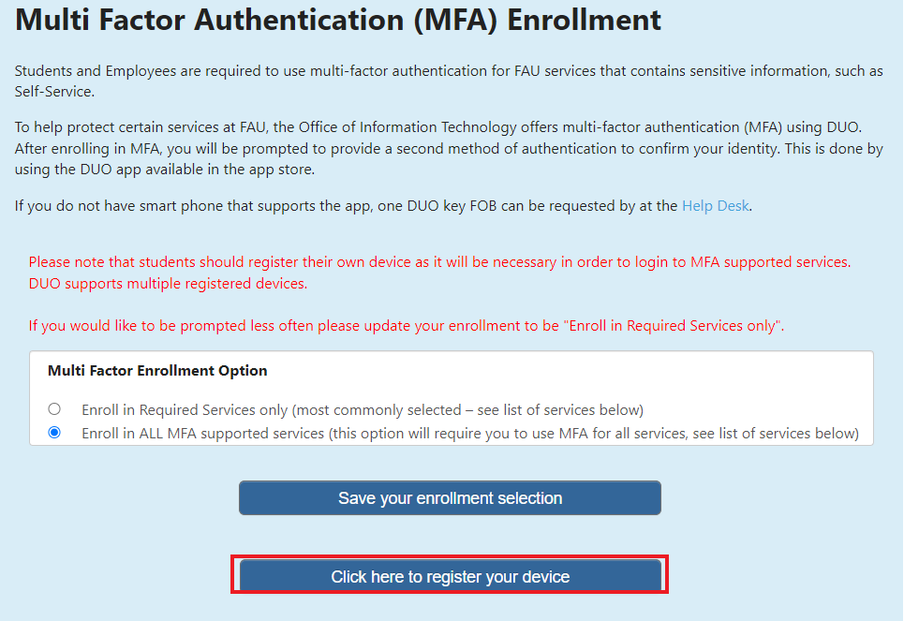Viewport: 904px width, 621px height.
Task: Click the Multi Factor Enrollment Option heading
Action: (x=157, y=371)
